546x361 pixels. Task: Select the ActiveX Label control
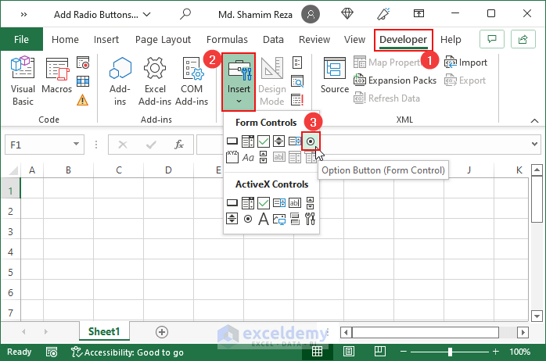pos(264,219)
